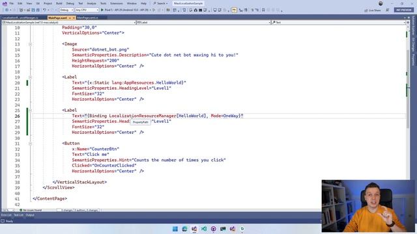Open the View menu
This screenshot has height=234, width=417.
click(29, 3)
